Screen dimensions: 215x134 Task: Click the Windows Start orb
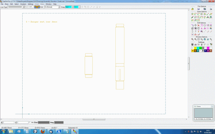[3, 131]
